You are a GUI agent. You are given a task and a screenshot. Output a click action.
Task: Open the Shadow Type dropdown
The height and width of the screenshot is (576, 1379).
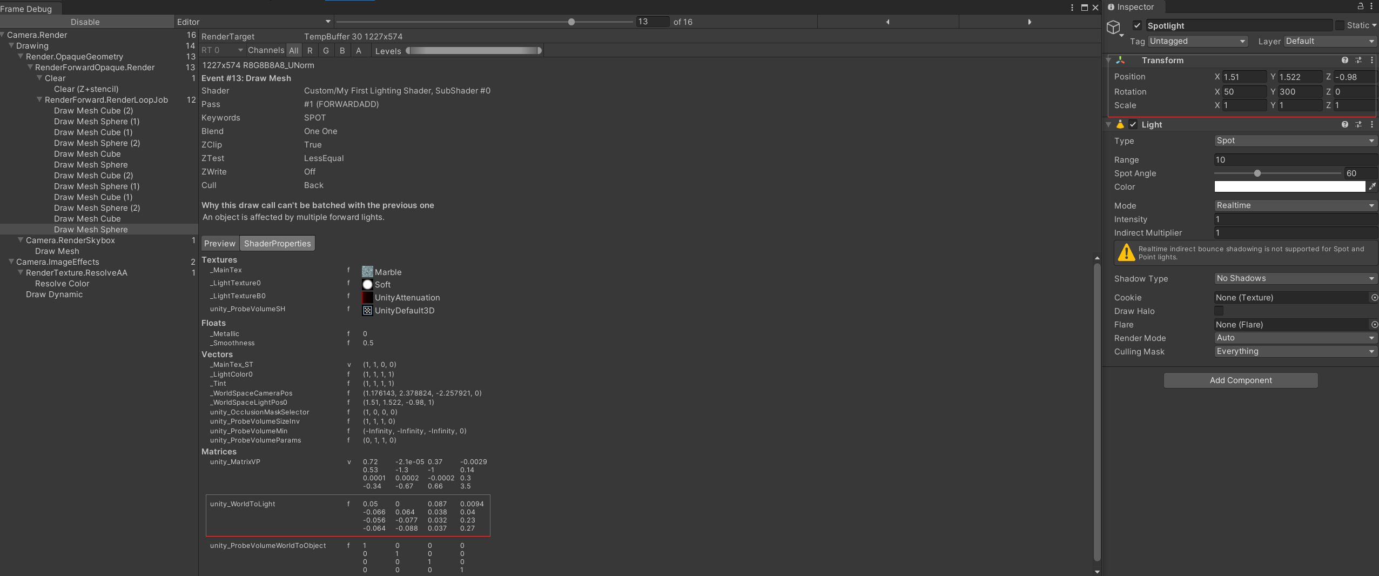[1295, 278]
